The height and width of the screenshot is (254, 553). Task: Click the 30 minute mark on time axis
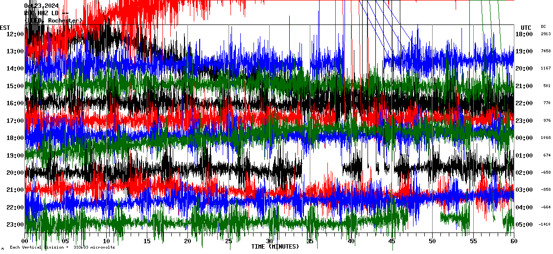[x=269, y=241]
